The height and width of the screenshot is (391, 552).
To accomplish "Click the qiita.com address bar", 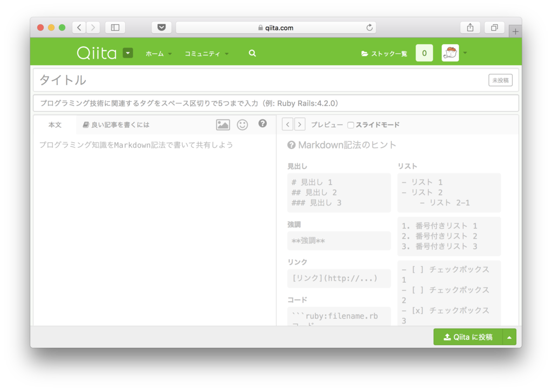I will [276, 27].
